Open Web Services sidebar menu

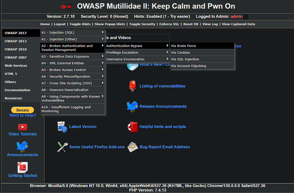tap(21, 65)
